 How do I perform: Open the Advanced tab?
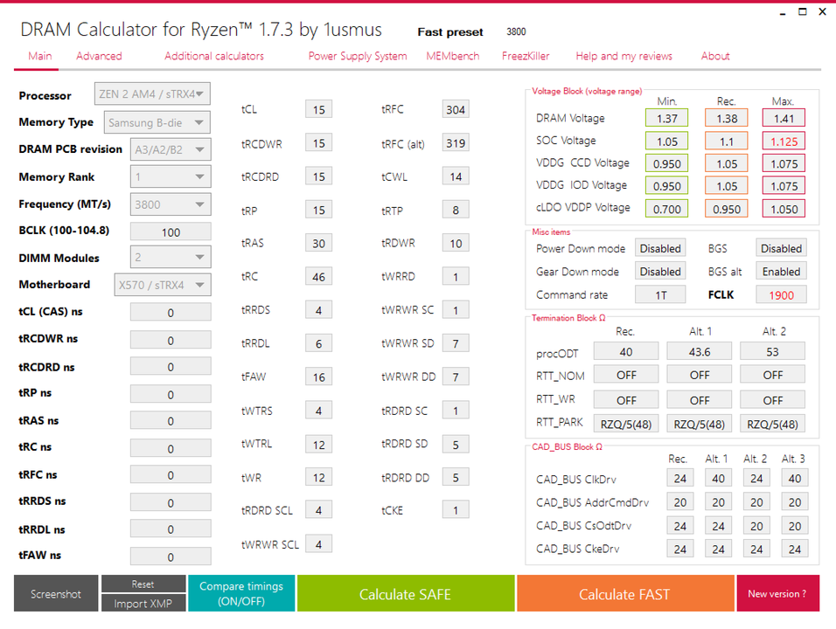[x=99, y=56]
